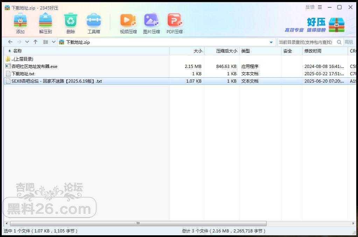
Task: Sort files by 修改时间 column header
Action: click(313, 51)
